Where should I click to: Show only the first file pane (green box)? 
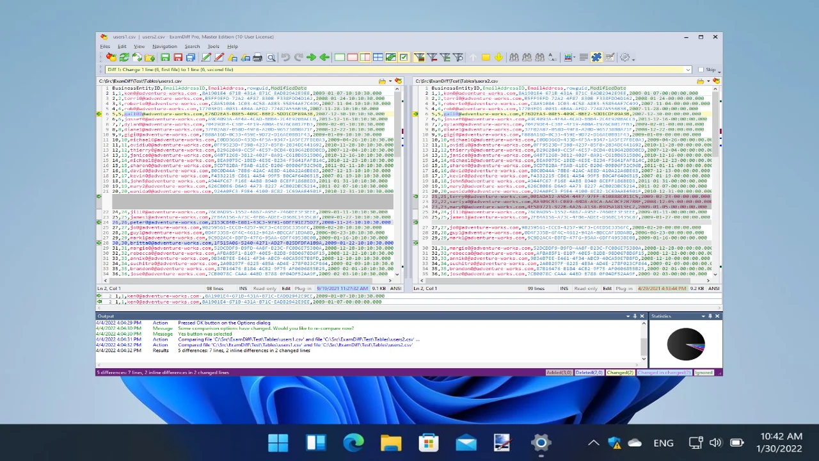point(340,58)
